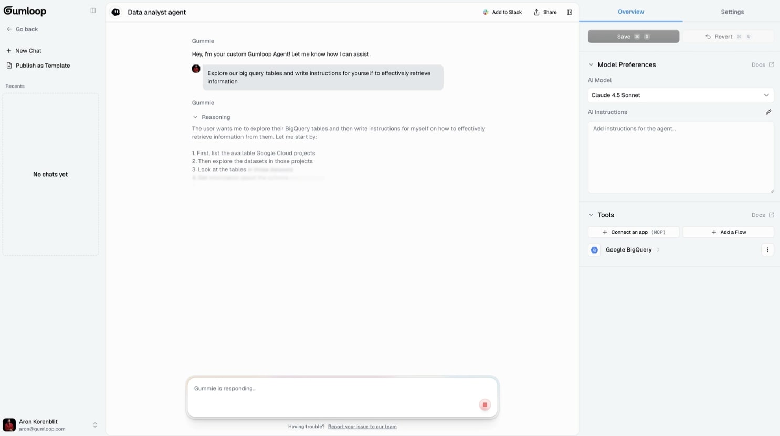
Task: Report your issue to our team
Action: pyautogui.click(x=362, y=427)
